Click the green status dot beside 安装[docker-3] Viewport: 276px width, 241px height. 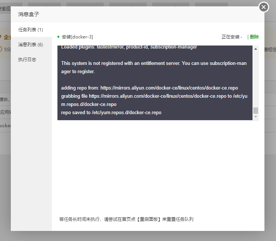coord(59,37)
